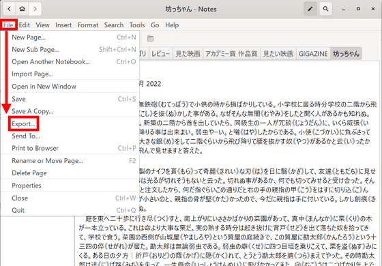Click the paragraph starting 庭を東へ二十歩に
This screenshot has height=266, width=382.
point(228,241)
